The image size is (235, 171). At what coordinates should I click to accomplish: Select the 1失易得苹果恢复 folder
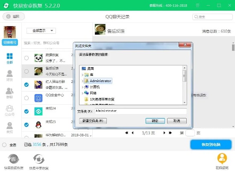[x=100, y=99]
